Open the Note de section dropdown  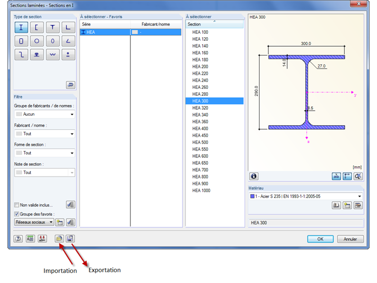[x=45, y=173]
